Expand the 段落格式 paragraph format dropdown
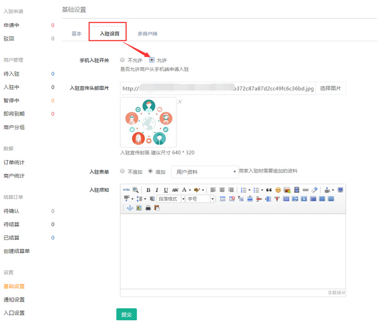Image resolution: width=378 pixels, height=324 pixels. (170, 199)
